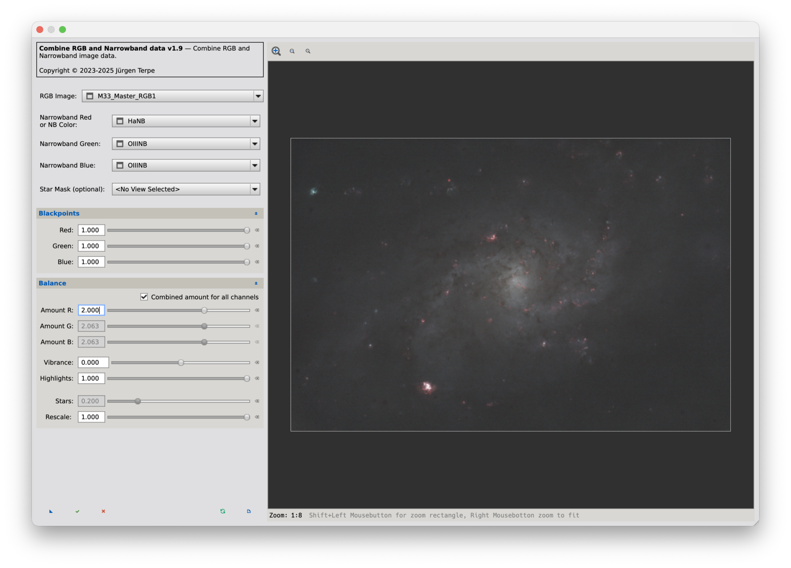791x568 pixels.
Task: Click the blue new instance triangle icon
Action: point(51,511)
